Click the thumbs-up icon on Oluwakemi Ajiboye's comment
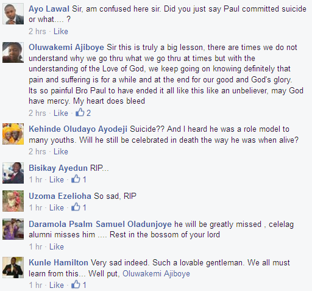 click(80, 112)
